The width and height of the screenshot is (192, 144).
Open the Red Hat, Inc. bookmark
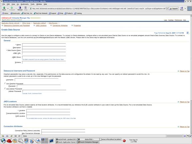tap(27, 13)
